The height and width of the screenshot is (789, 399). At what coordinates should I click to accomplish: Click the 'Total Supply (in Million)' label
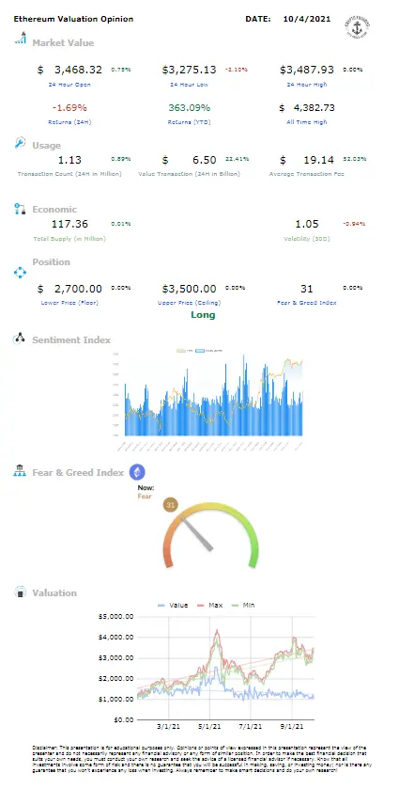(x=69, y=239)
